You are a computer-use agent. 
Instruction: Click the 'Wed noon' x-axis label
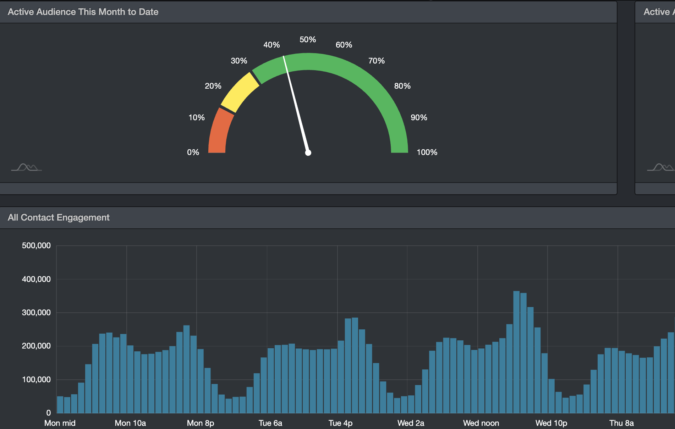tap(481, 423)
